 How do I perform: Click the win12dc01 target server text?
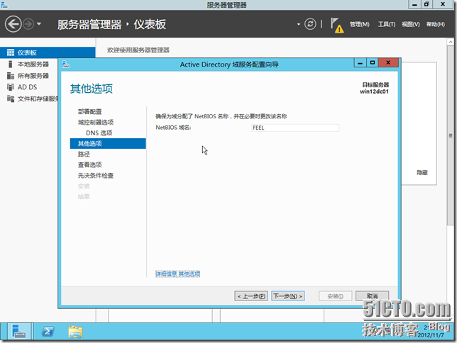[374, 91]
